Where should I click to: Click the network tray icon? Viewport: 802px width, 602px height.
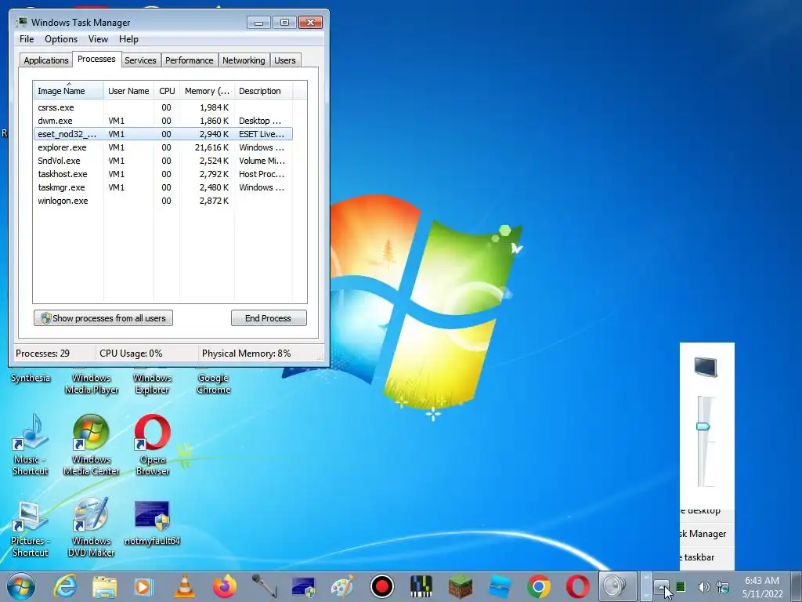[723, 586]
